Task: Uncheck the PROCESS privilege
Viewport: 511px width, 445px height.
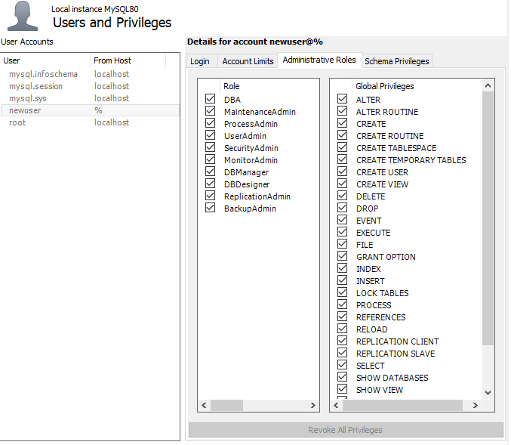Action: (342, 304)
